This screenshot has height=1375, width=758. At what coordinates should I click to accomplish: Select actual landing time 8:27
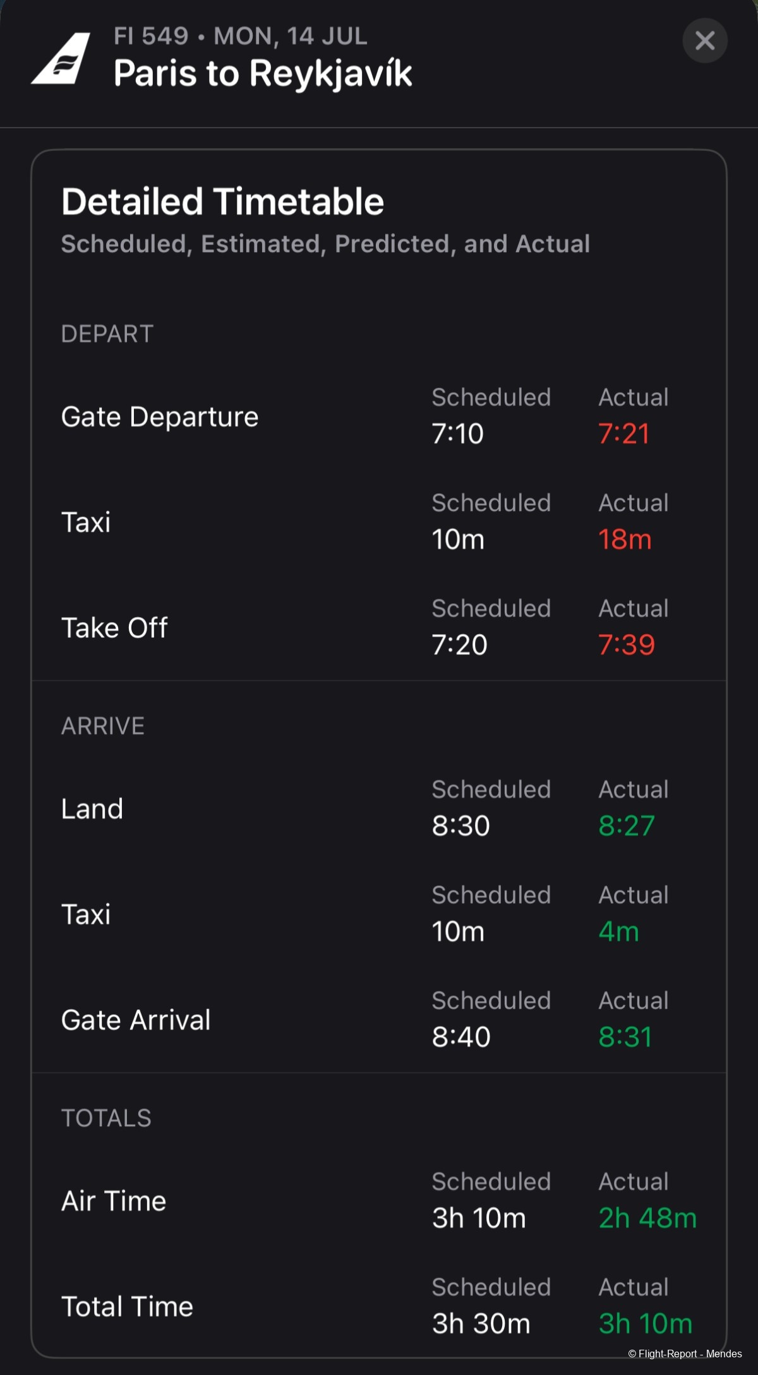point(627,826)
